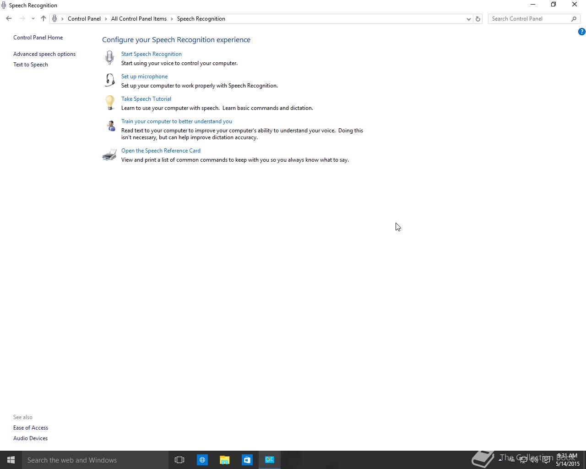Click the search magnifier icon in Control Panel
Image resolution: width=586 pixels, height=469 pixels.
(x=574, y=19)
